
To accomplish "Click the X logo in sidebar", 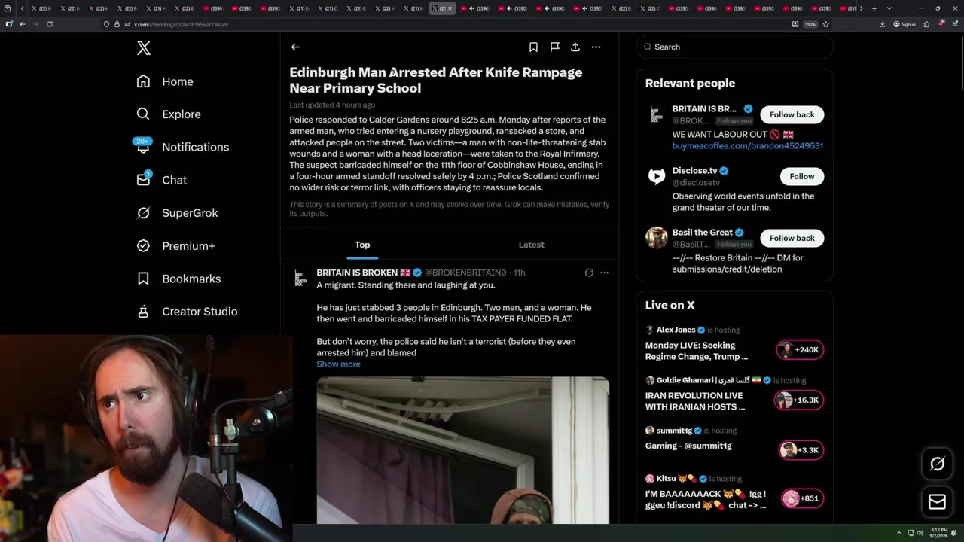I will (x=144, y=48).
